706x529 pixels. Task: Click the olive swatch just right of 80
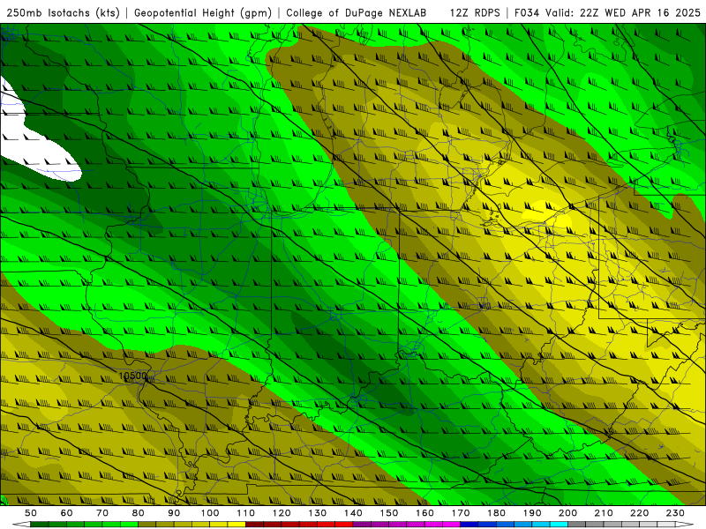[146, 525]
